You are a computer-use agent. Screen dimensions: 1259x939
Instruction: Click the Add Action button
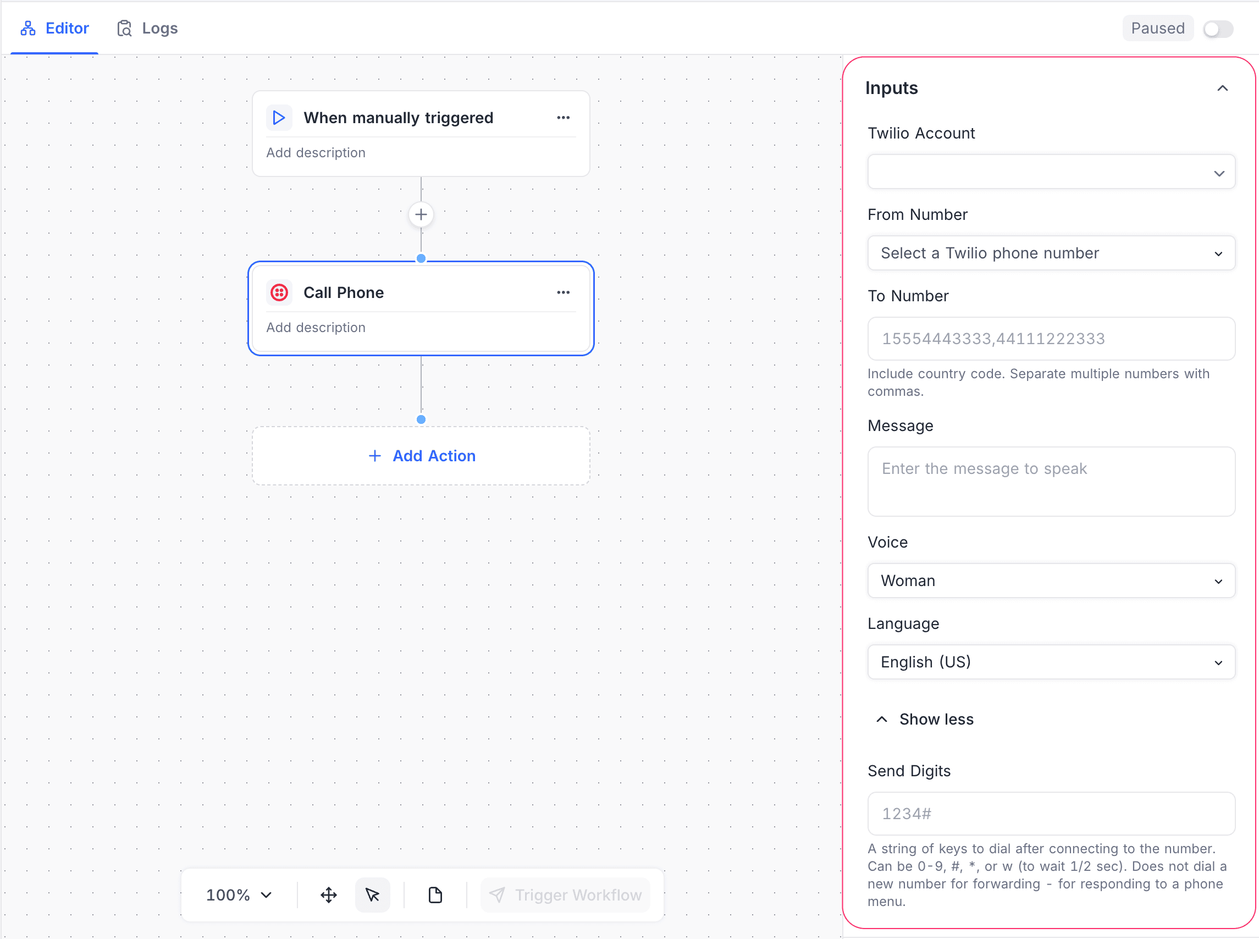(x=421, y=456)
